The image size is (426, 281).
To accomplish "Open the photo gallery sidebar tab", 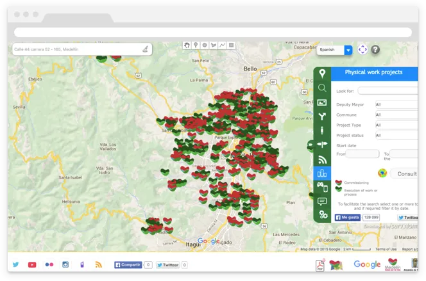I will [322, 102].
